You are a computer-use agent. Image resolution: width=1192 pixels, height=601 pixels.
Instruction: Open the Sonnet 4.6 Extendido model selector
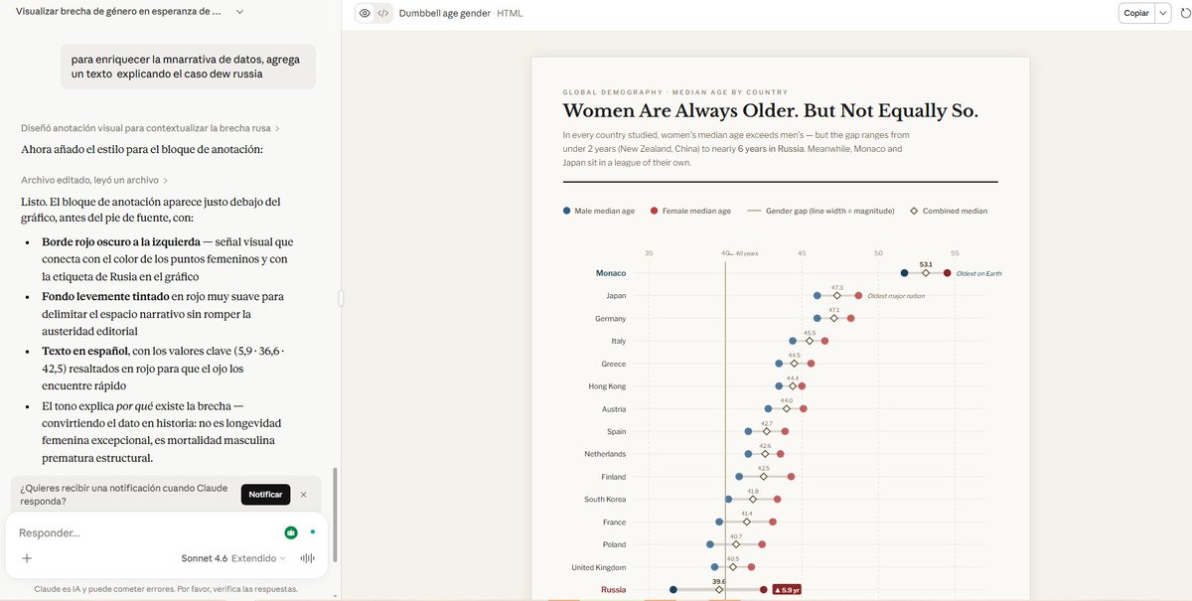tap(233, 558)
